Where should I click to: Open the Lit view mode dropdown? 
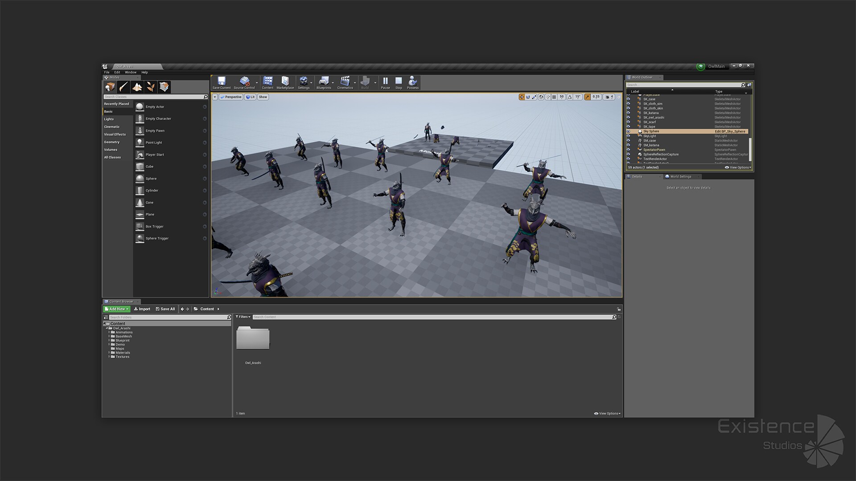pyautogui.click(x=250, y=97)
